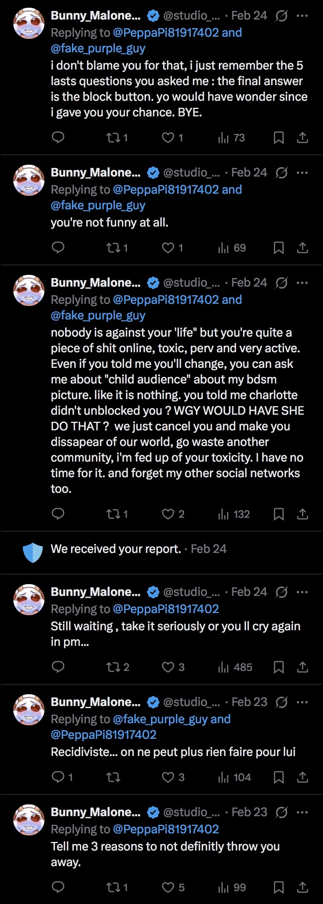Open @PeppaPi81917402 link in the 'Still waiting' tweet

pos(166,609)
